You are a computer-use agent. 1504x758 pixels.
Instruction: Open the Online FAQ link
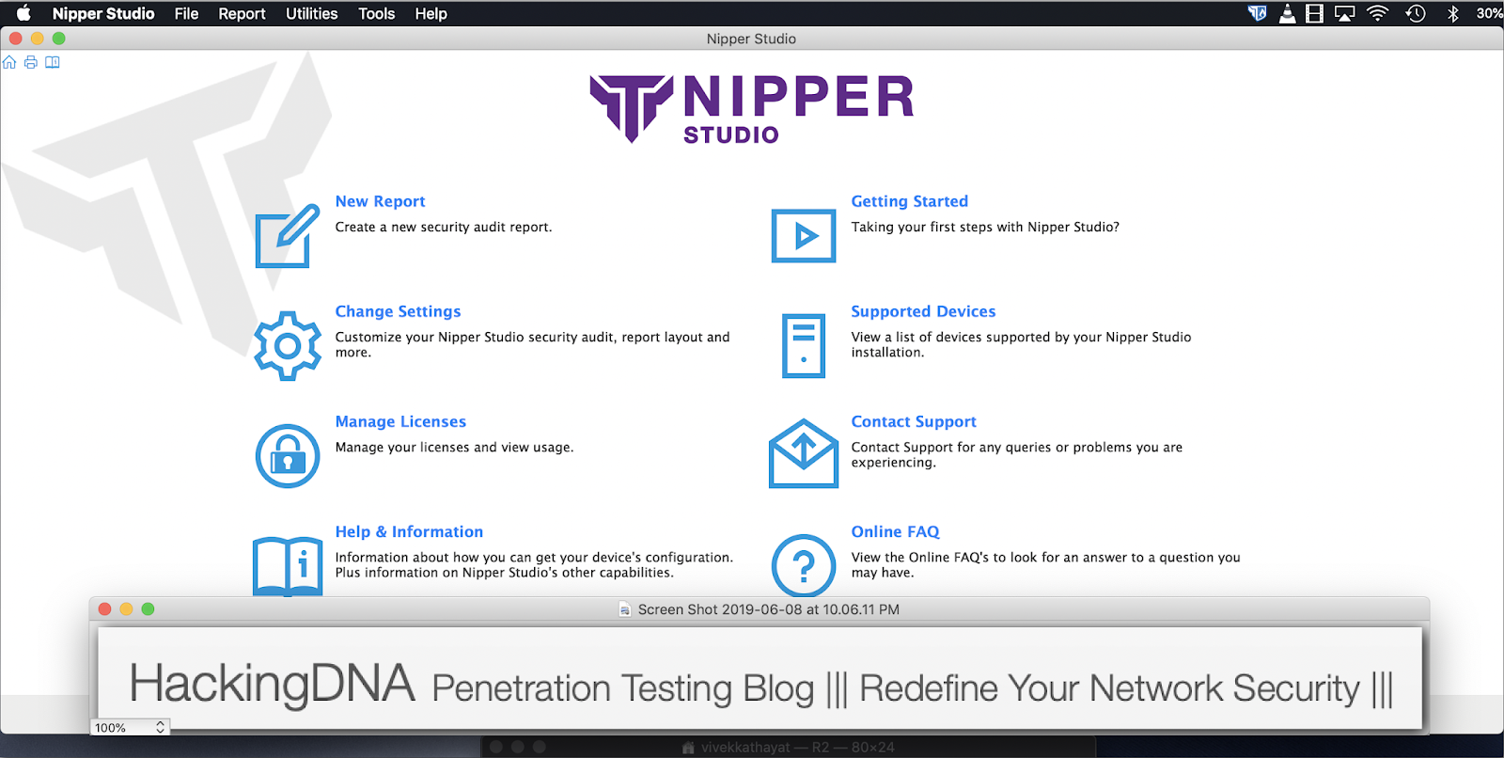895,531
